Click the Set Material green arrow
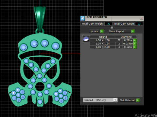Image resolution: width=157 pixels, height=117 pixels. [x=138, y=100]
